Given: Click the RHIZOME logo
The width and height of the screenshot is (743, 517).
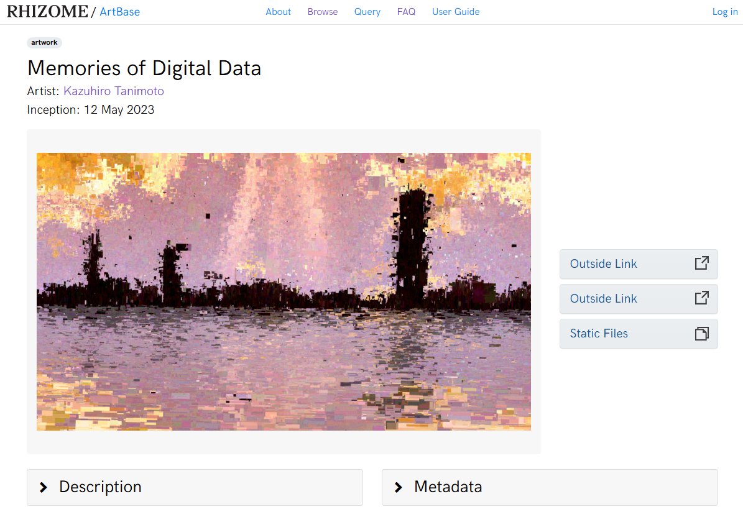Looking at the screenshot, I should (47, 11).
